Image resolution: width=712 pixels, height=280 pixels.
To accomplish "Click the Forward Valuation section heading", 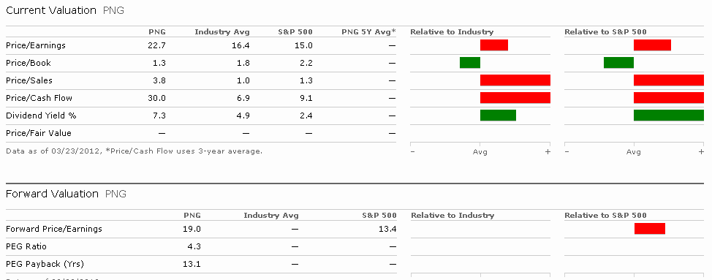I will pyautogui.click(x=52, y=194).
